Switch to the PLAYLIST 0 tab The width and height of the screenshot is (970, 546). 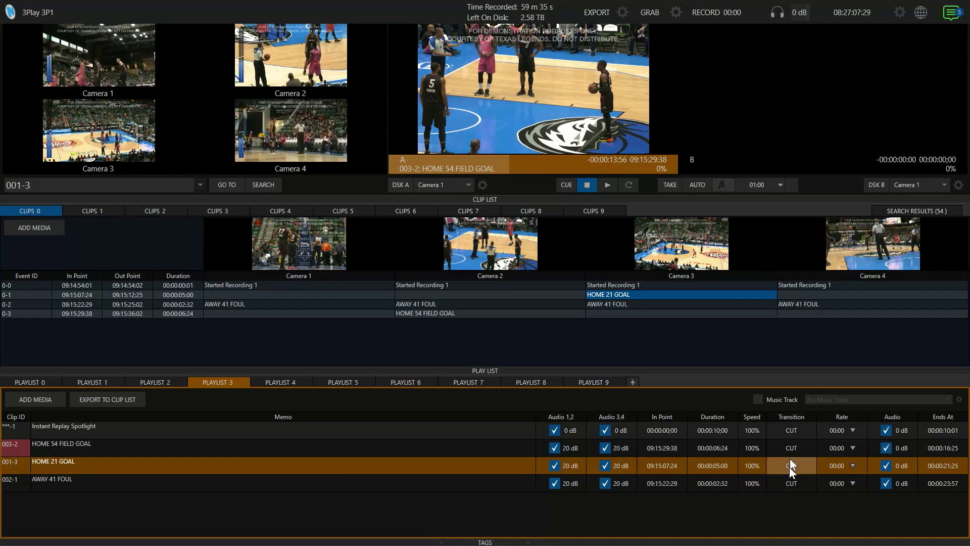(x=30, y=383)
